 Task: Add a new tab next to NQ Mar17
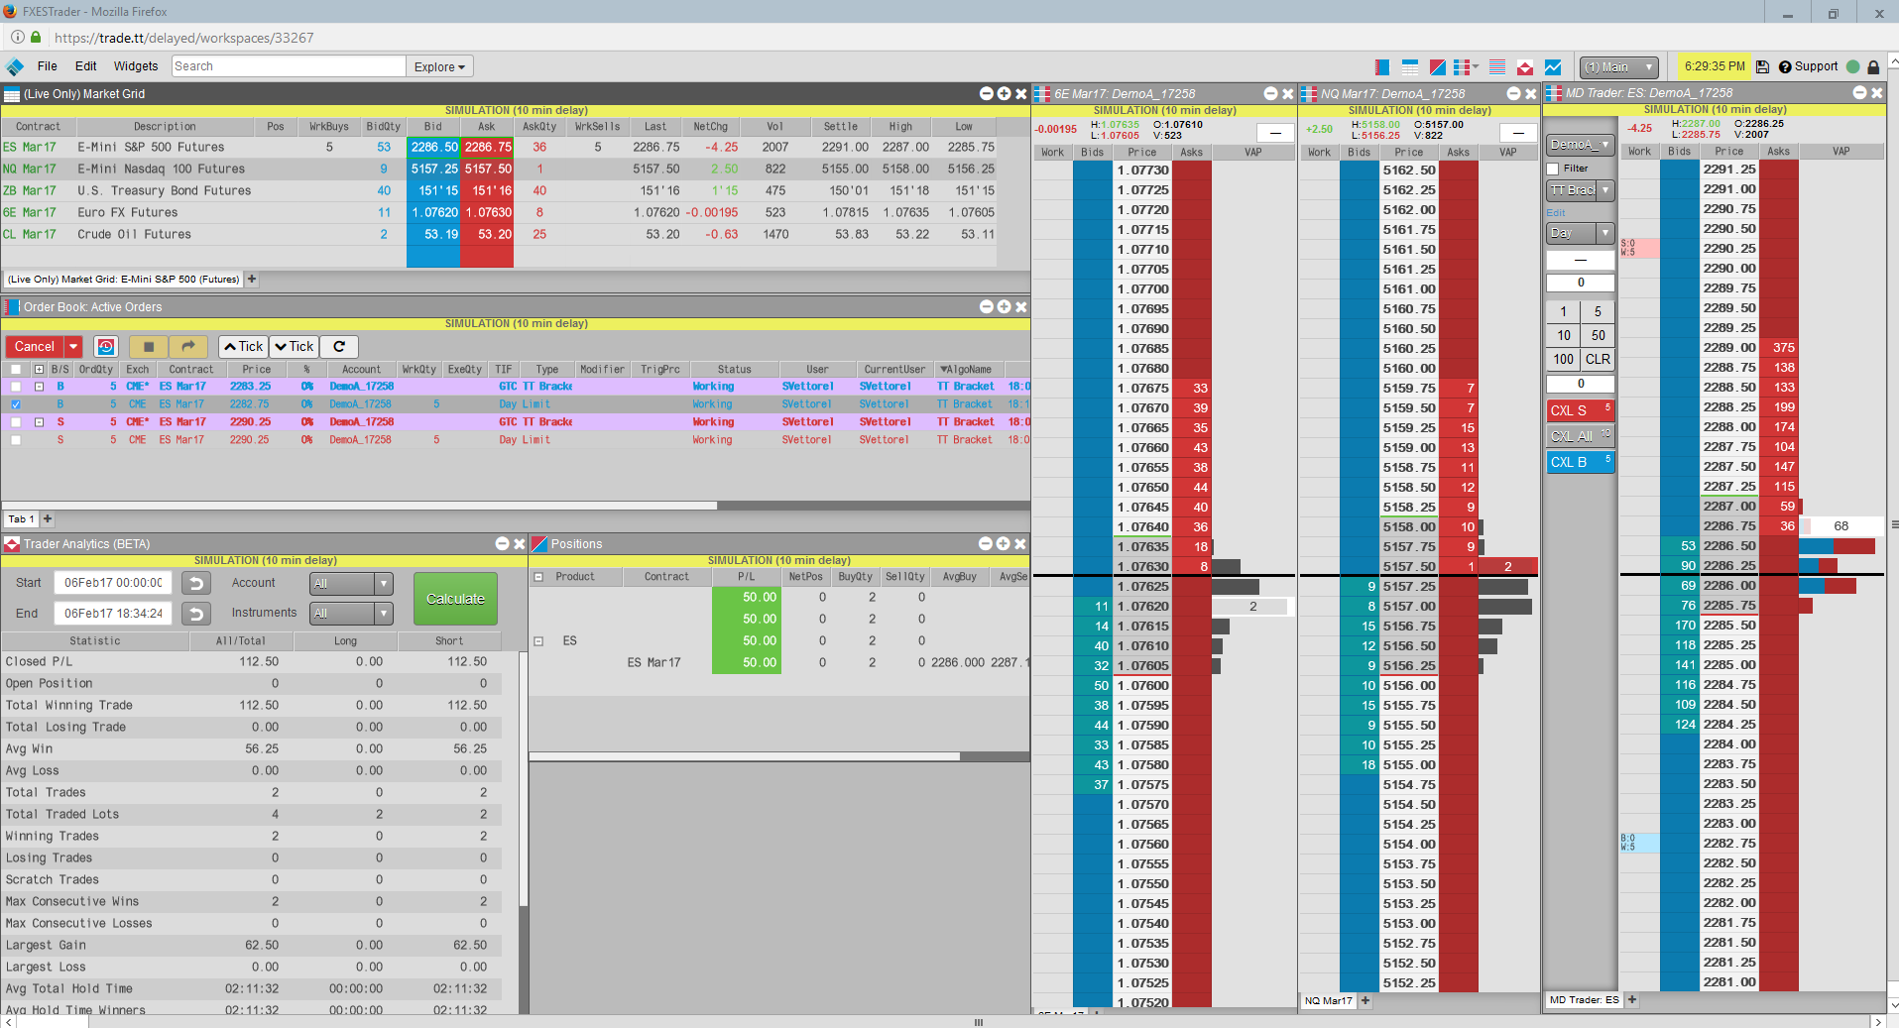[1365, 1000]
